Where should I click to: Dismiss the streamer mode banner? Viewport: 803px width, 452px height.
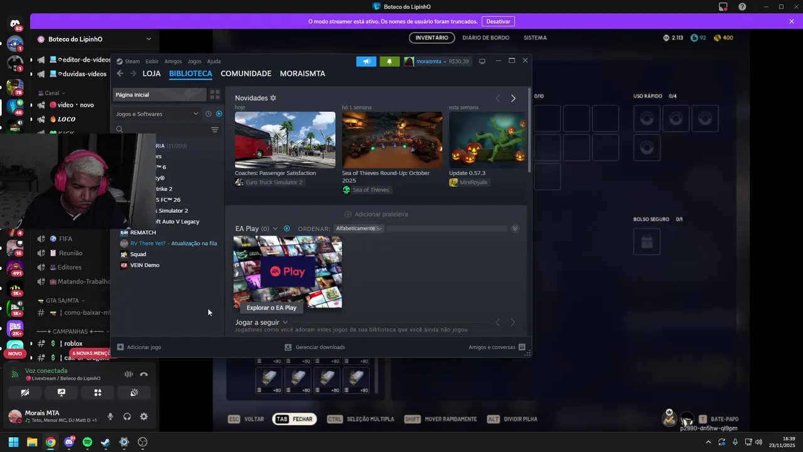pos(792,21)
